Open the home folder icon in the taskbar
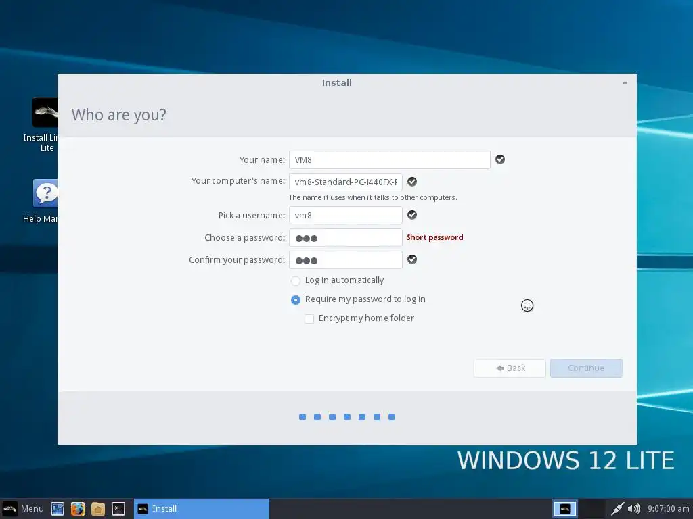The image size is (693, 519). (98, 509)
